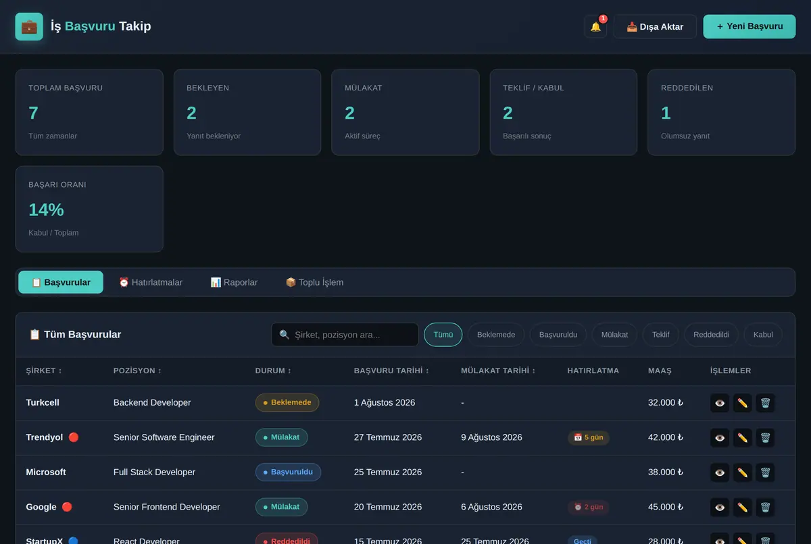Sort the table by the Şirket column header
Image resolution: width=811 pixels, height=544 pixels.
[44, 371]
